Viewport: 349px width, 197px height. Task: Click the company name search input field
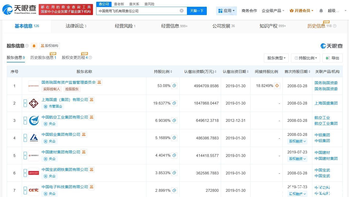click(138, 11)
